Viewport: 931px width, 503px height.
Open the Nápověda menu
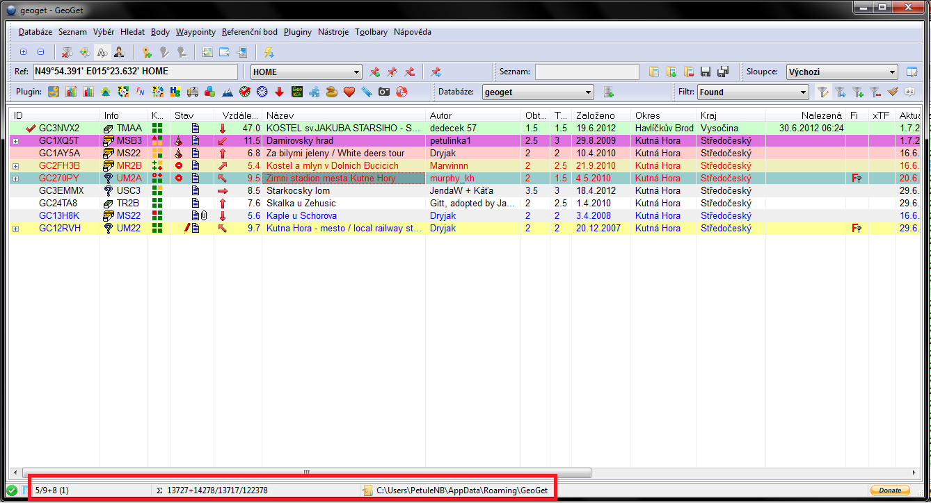click(x=413, y=32)
